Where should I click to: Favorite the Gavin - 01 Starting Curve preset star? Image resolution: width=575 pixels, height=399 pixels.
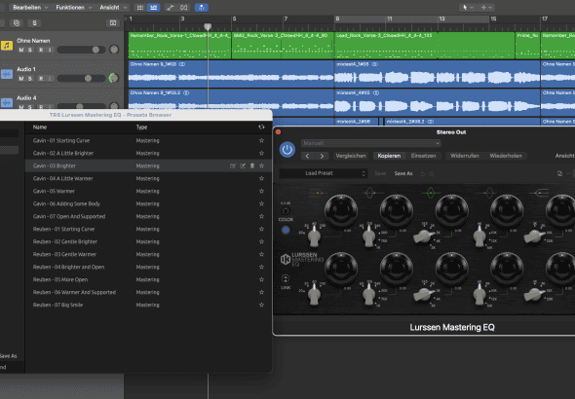(x=261, y=140)
